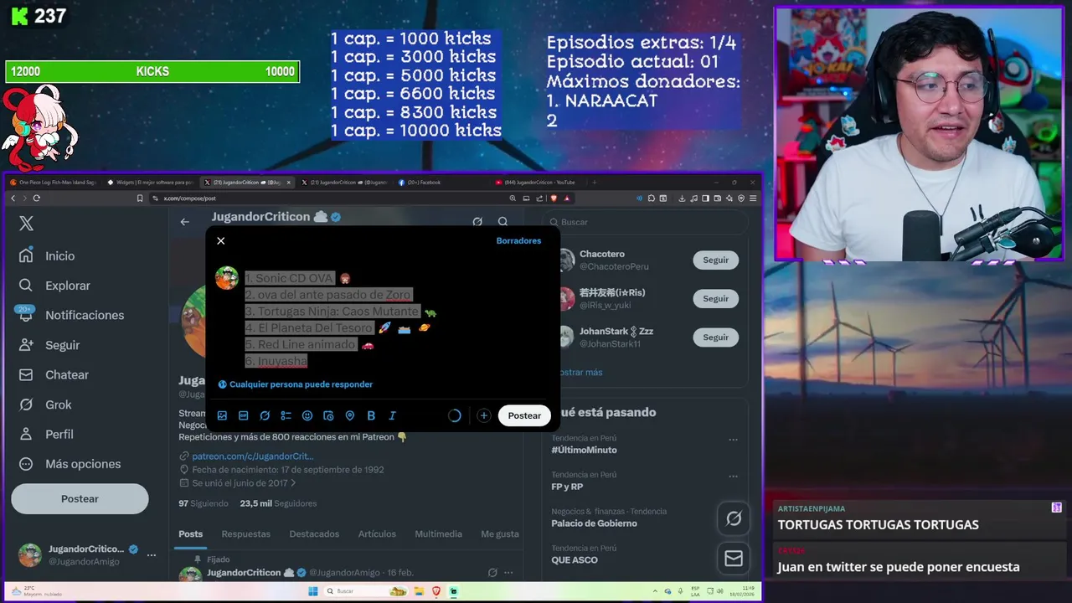
Task: Expand Más opciones menu
Action: click(71, 464)
